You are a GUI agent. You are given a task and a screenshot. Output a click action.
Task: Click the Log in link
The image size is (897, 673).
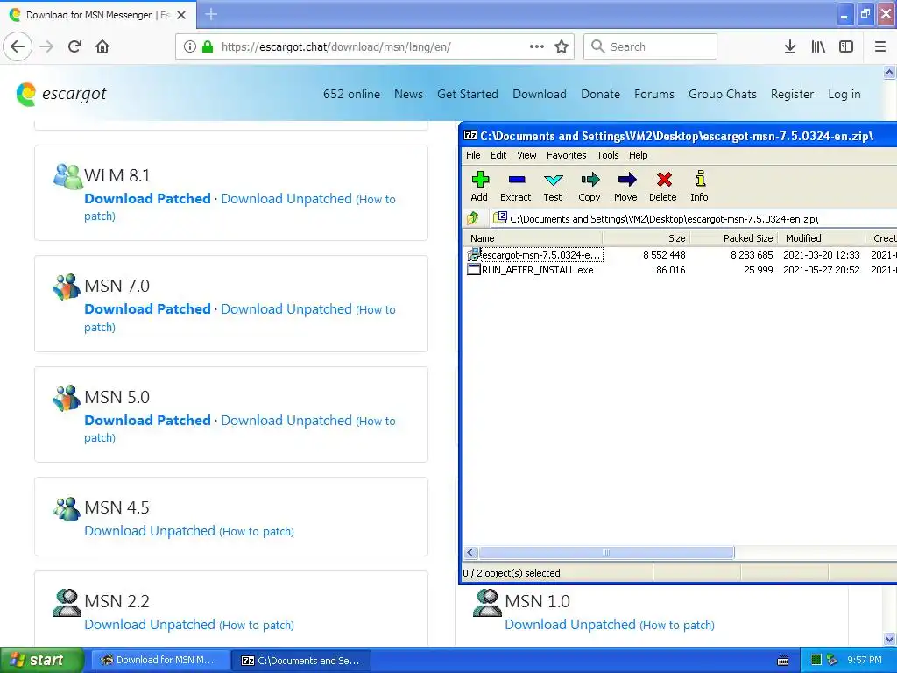pos(844,94)
